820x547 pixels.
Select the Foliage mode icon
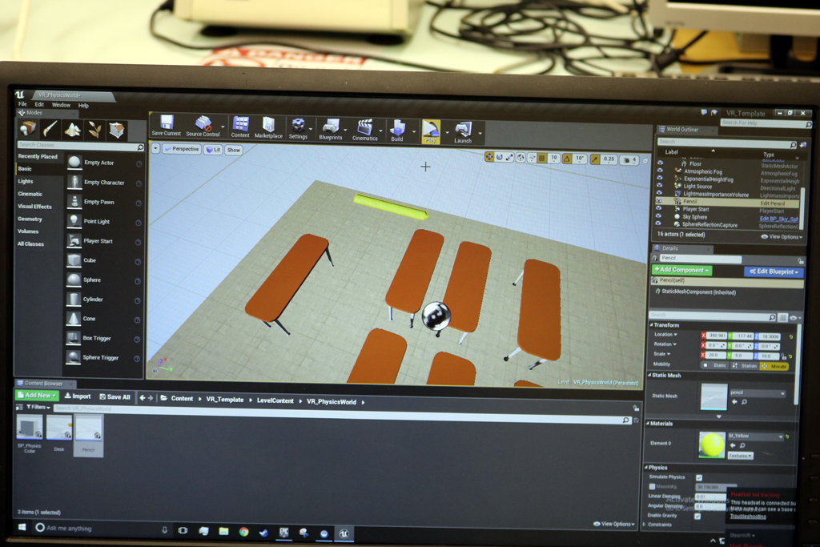tap(94, 130)
